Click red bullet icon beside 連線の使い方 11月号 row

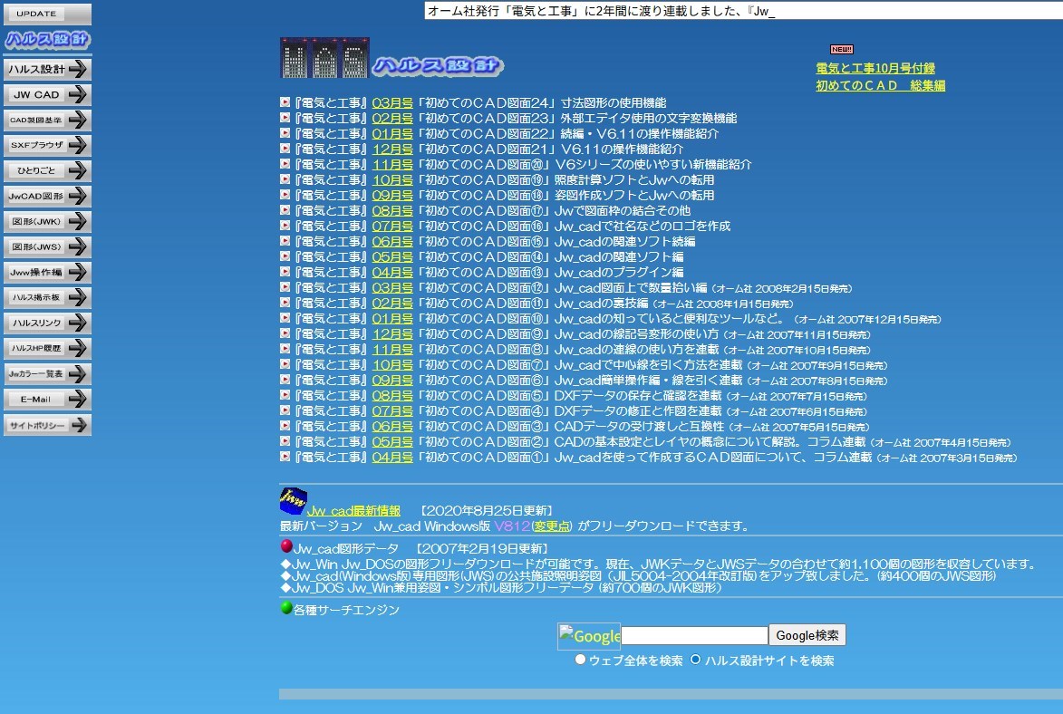[x=285, y=349]
